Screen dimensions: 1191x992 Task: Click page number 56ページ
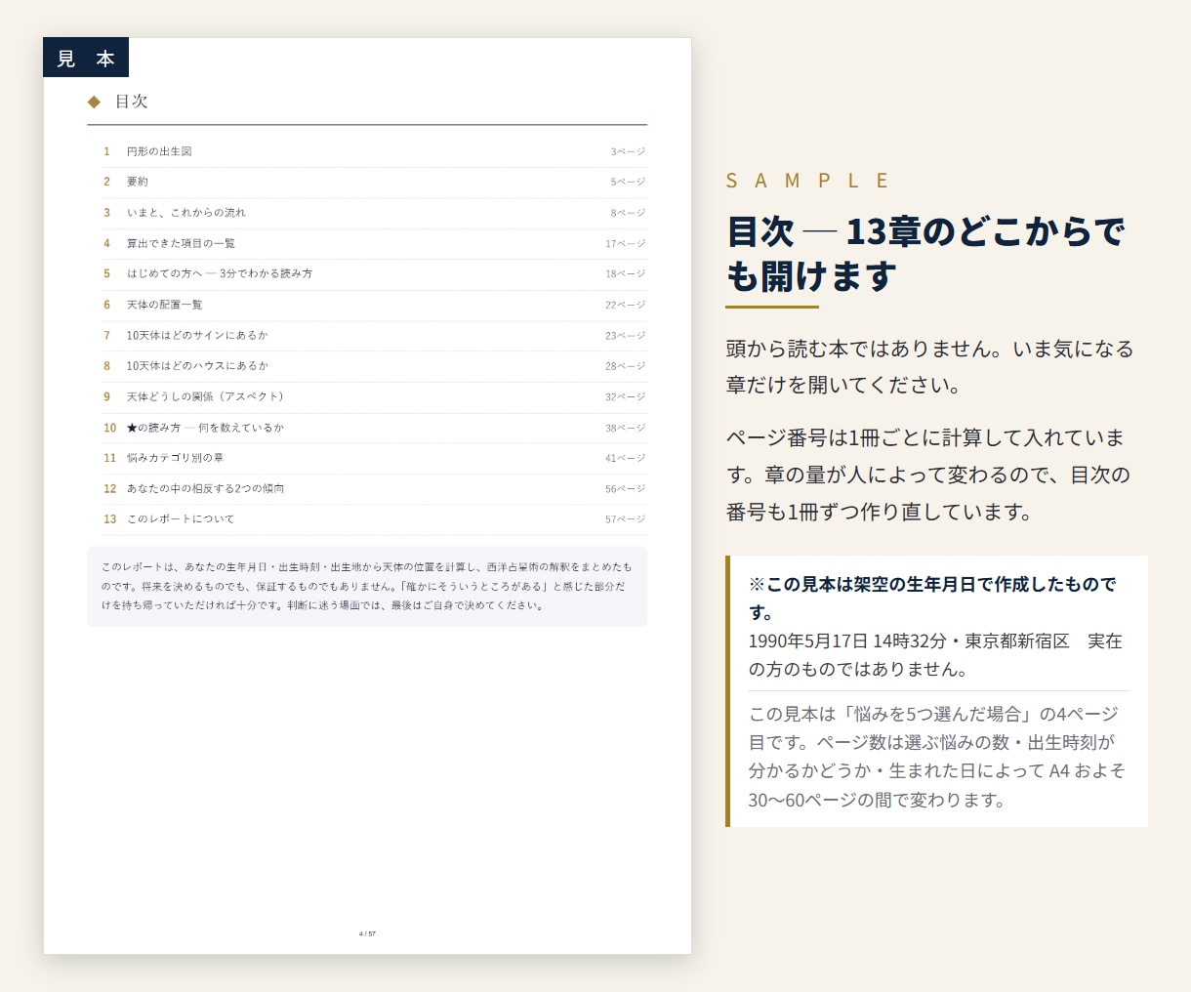(x=625, y=488)
